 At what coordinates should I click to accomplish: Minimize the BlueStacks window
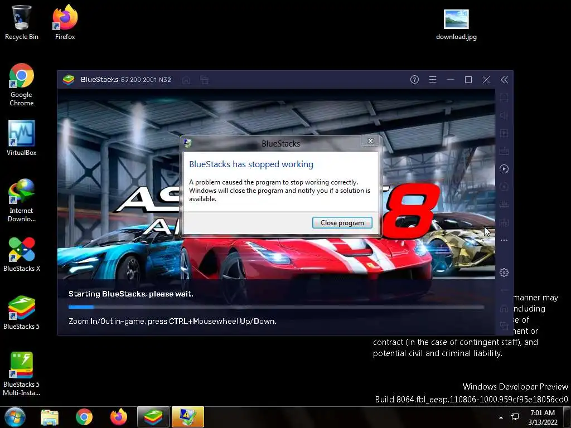(x=451, y=79)
